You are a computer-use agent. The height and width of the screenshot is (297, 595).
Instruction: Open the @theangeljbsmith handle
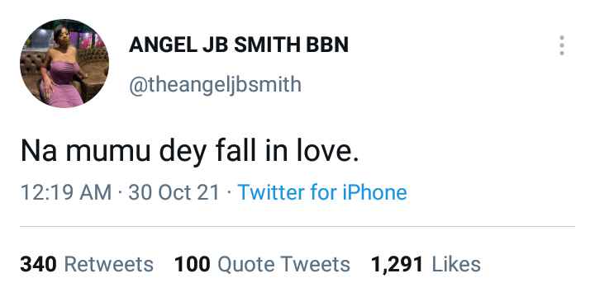click(x=215, y=84)
